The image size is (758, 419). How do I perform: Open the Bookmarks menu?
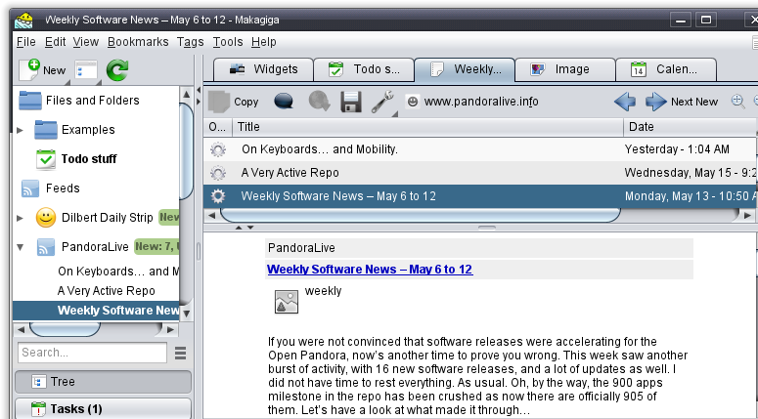(138, 42)
